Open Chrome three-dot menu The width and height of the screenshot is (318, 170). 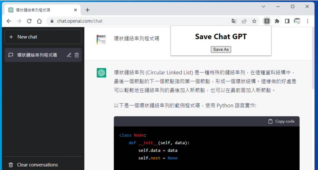click(308, 21)
